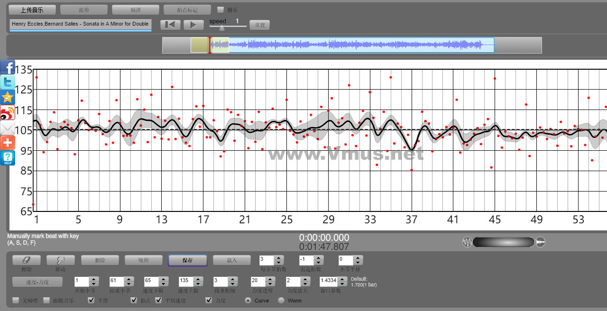Click the email envelope share icon
The width and height of the screenshot is (607, 311).
tap(8, 128)
